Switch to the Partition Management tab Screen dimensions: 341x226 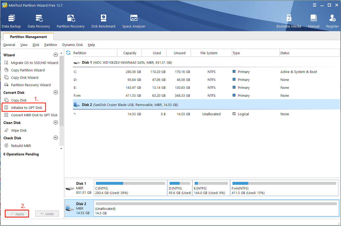point(28,37)
